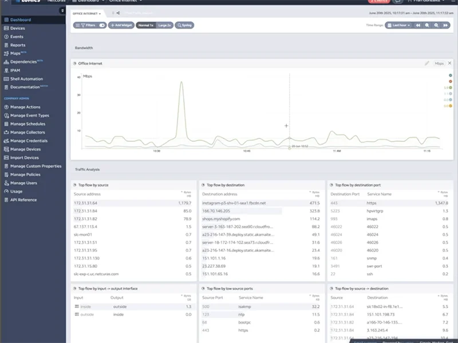Toggle the dark green legend series dot
Viewport: 458px width, 343px height.
click(451, 75)
